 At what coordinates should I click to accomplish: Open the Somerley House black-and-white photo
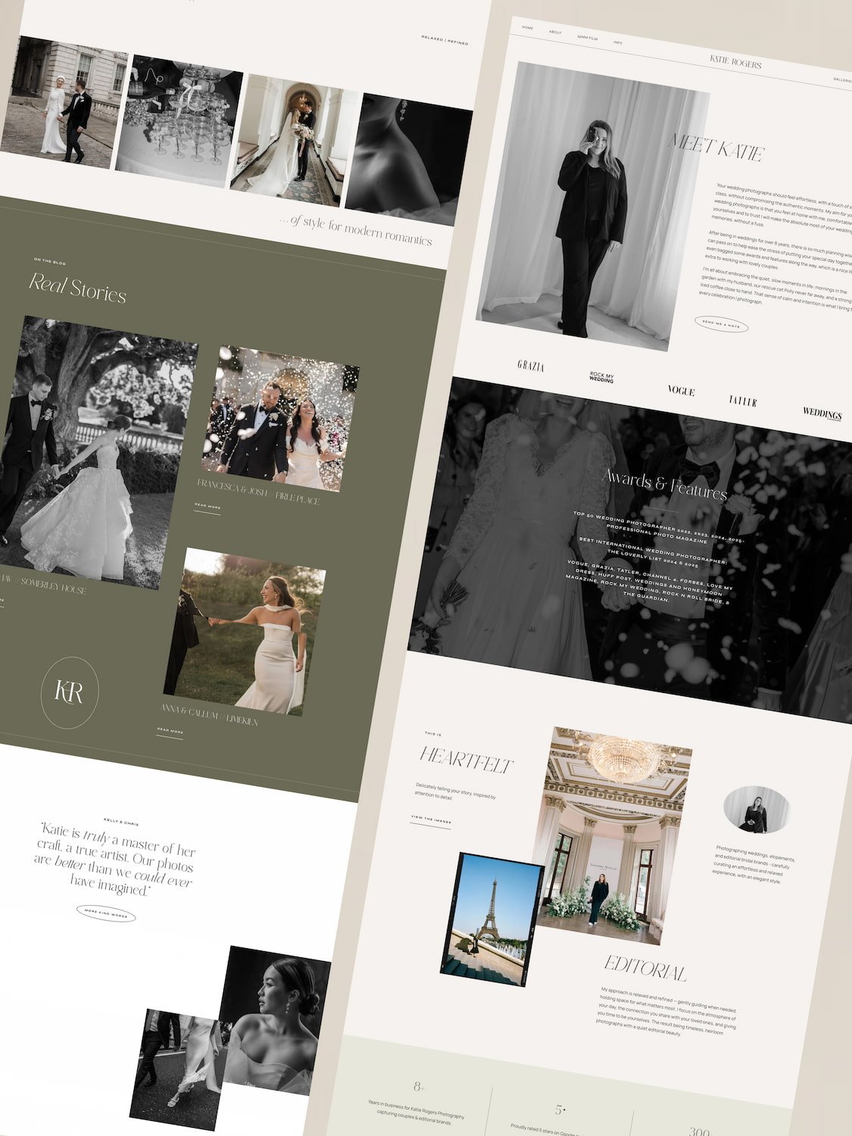coord(95,452)
